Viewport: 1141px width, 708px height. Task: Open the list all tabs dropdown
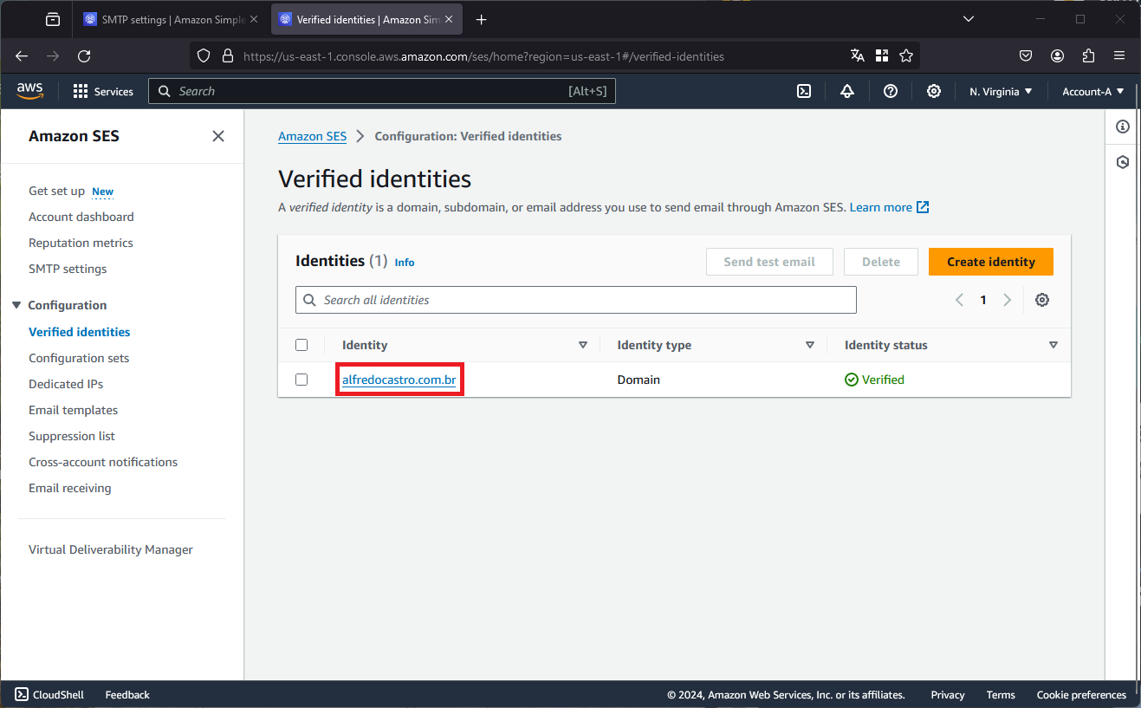pos(969,19)
